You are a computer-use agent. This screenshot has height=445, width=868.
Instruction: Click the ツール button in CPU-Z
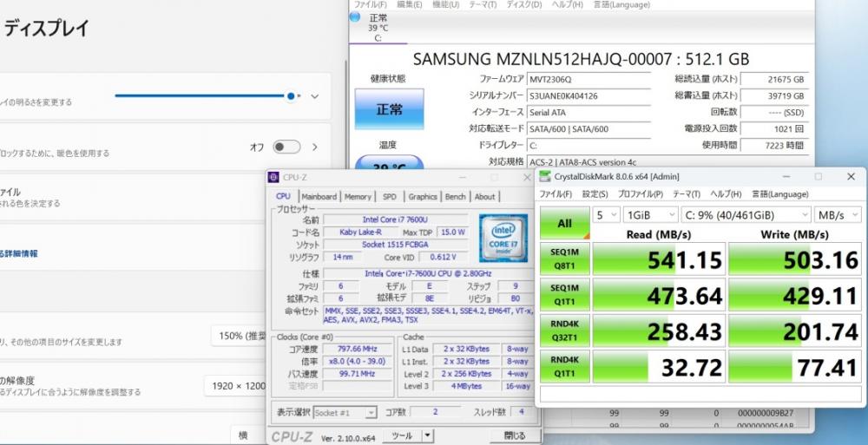coord(402,435)
